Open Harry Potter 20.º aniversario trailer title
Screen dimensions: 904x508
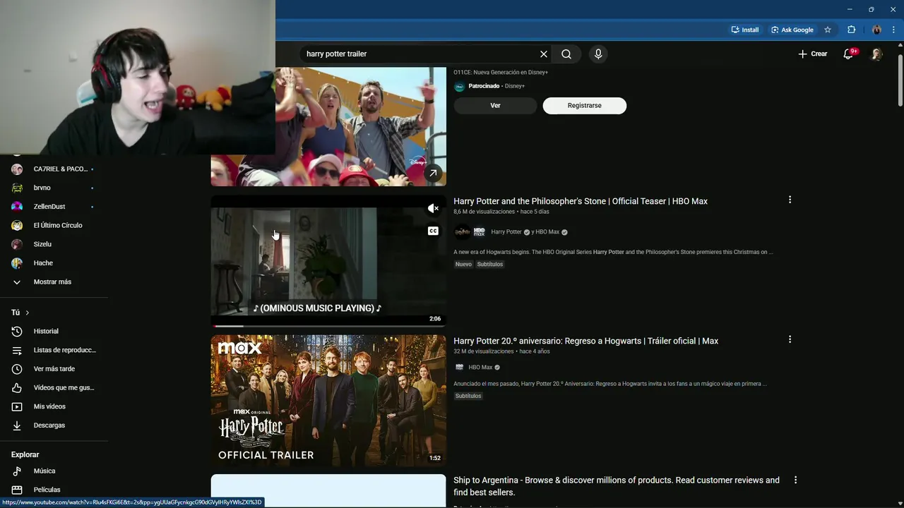585,341
